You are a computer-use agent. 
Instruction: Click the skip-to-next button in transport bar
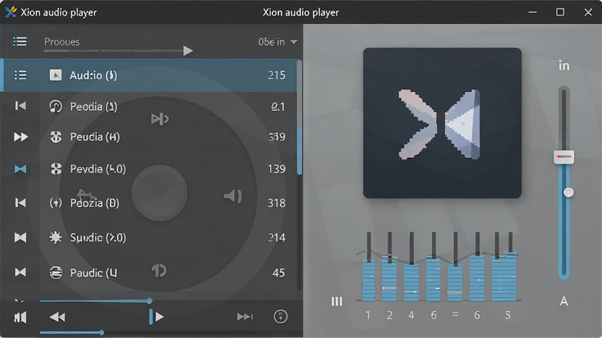245,316
